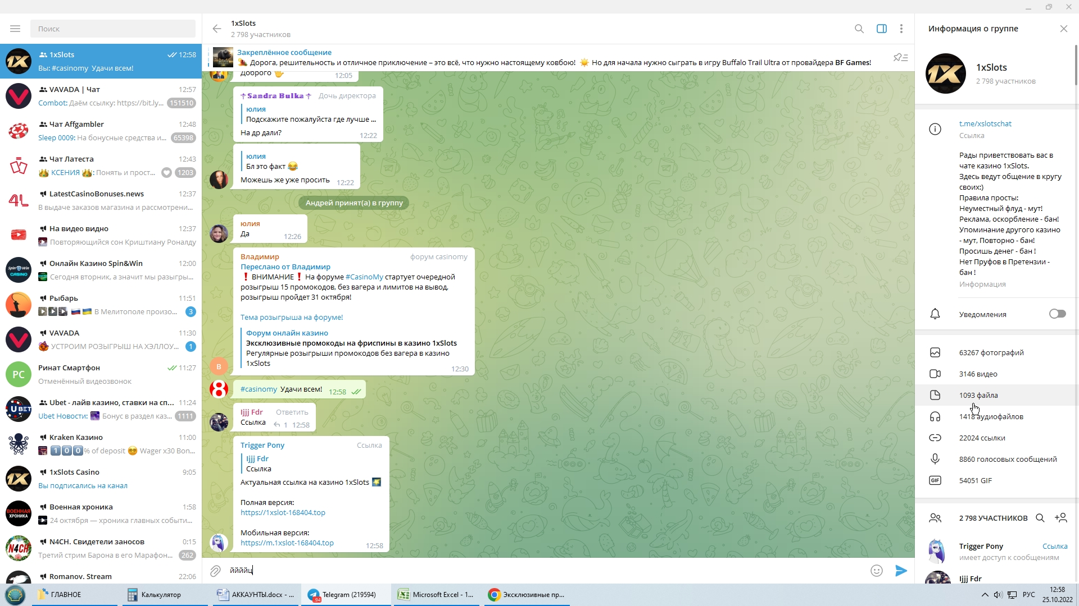Attach a file with the paperclip icon
This screenshot has height=606, width=1079.
click(215, 571)
